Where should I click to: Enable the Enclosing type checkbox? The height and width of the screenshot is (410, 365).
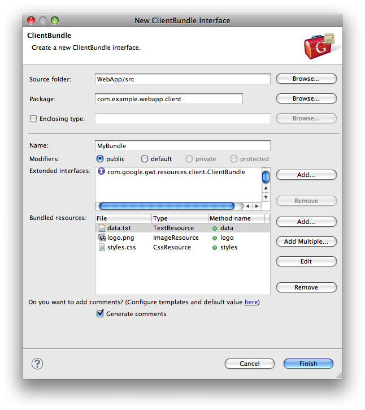33,119
